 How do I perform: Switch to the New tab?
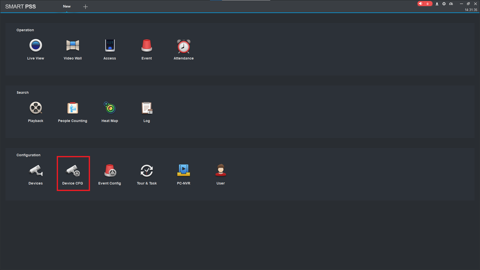(x=67, y=6)
